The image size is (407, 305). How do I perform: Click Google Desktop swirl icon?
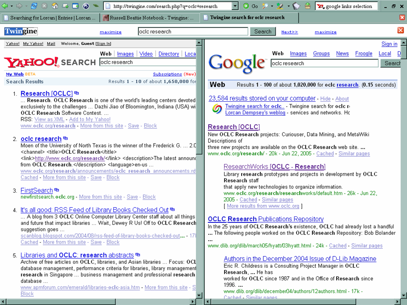point(217,109)
